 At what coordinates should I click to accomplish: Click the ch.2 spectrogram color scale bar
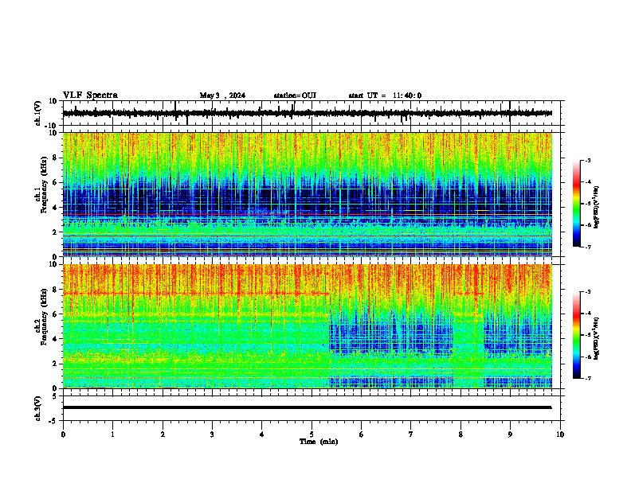click(576, 335)
